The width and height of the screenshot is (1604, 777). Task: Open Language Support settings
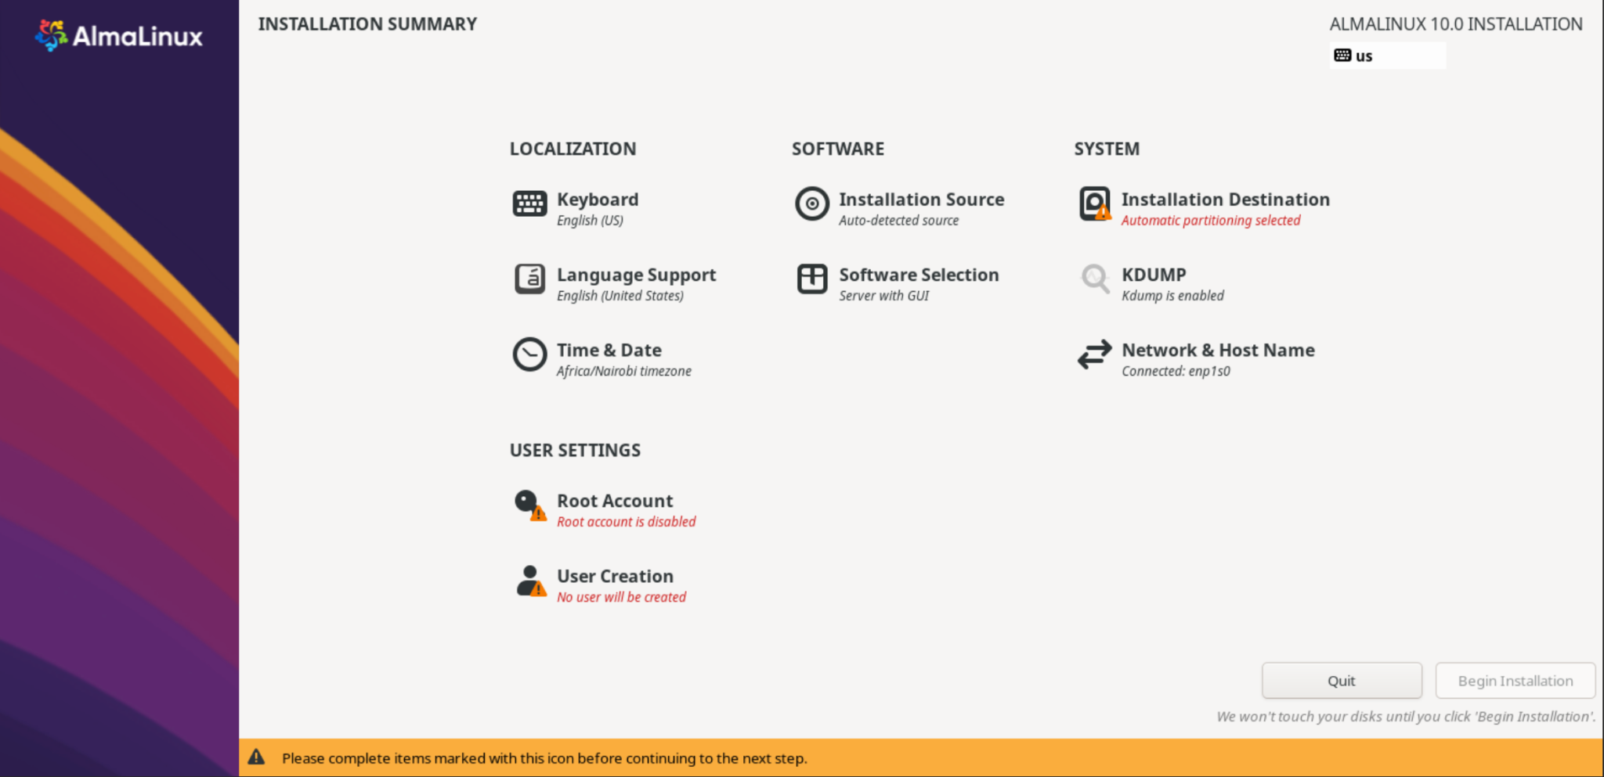(x=636, y=275)
